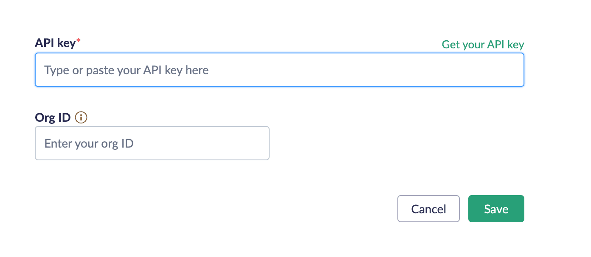
Task: Focus the API key input field
Action: point(279,70)
